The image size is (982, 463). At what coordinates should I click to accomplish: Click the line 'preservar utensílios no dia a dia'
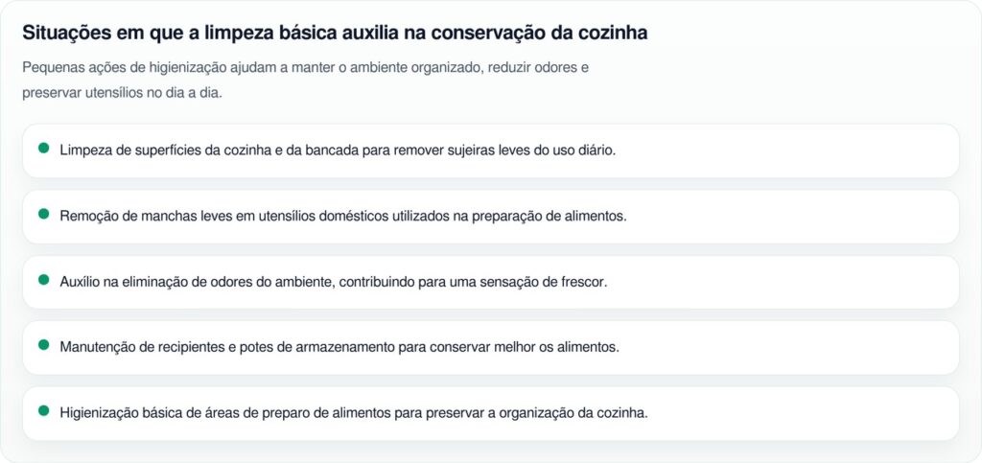tap(122, 94)
